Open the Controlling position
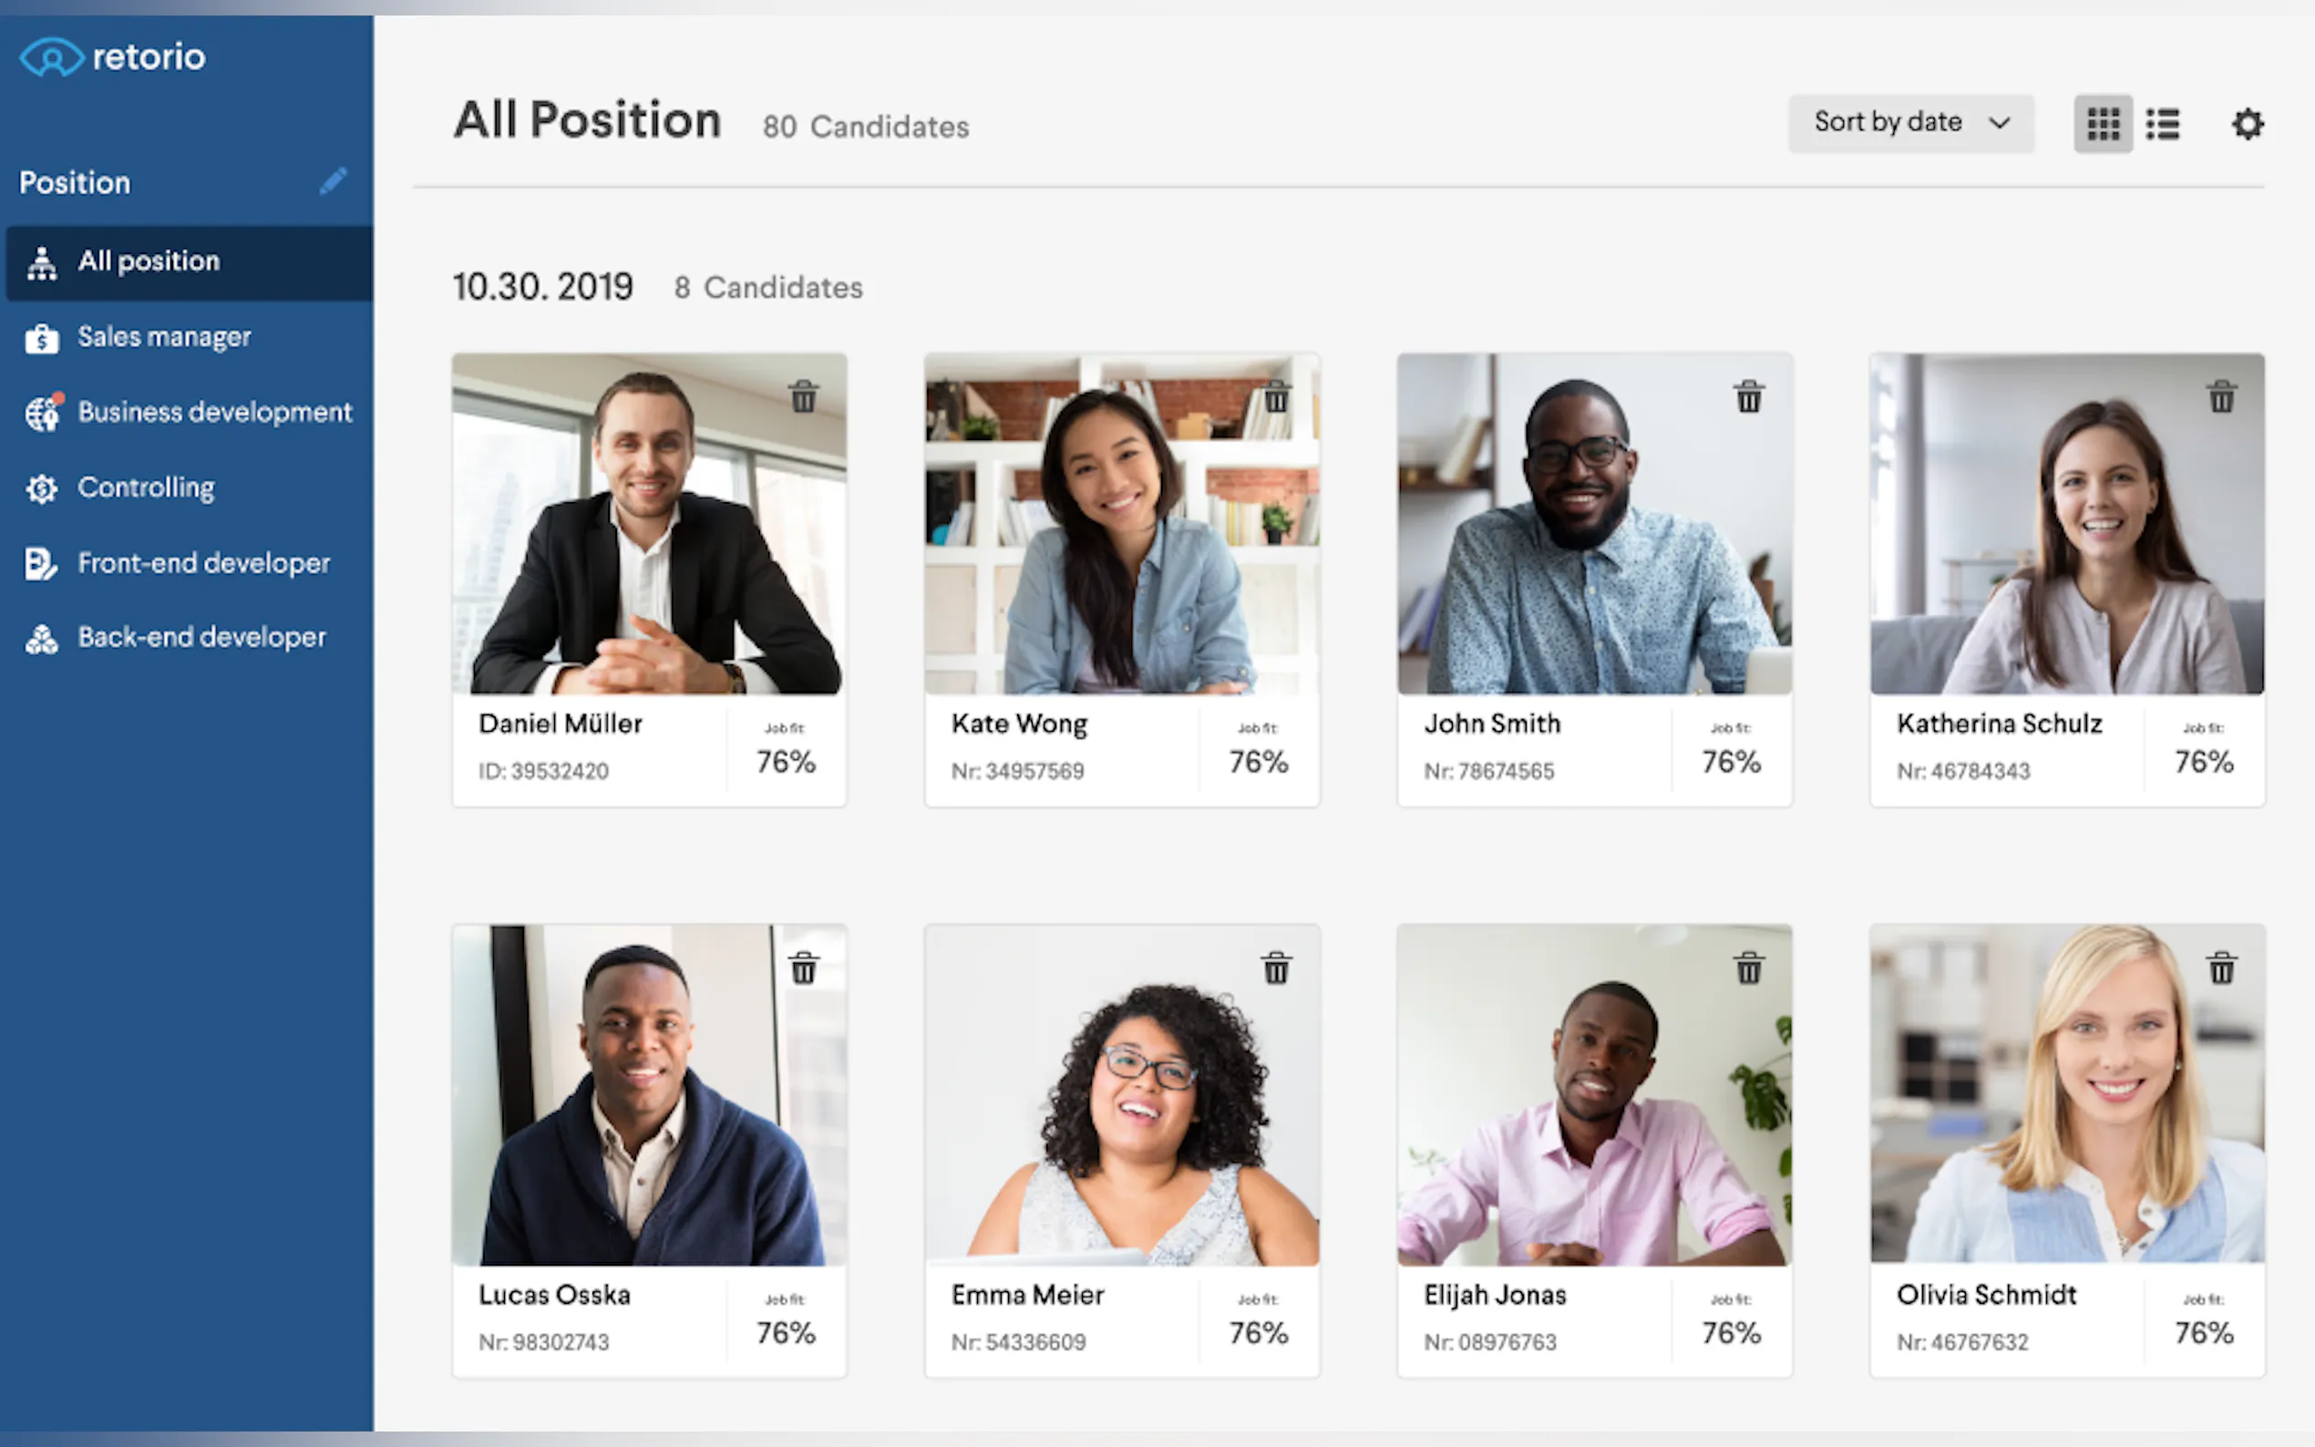Screen dimensions: 2315x1447 146,488
